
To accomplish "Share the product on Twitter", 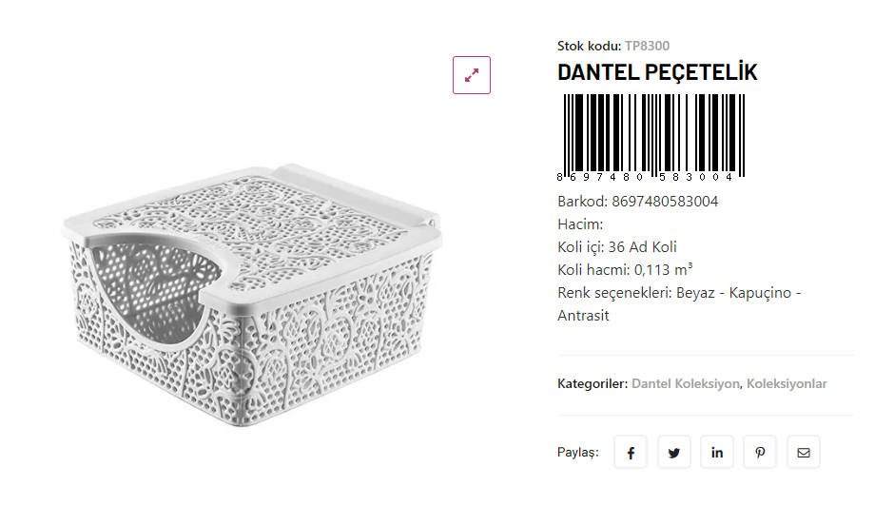I will [x=673, y=453].
